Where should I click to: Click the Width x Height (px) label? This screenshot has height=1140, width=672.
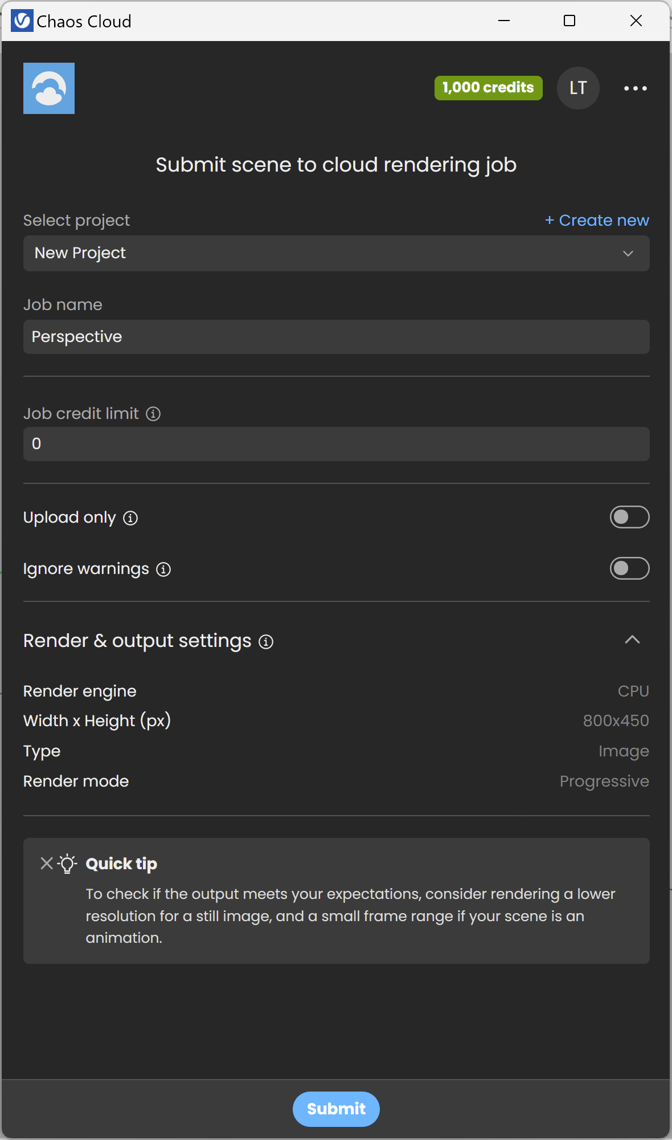[97, 721]
